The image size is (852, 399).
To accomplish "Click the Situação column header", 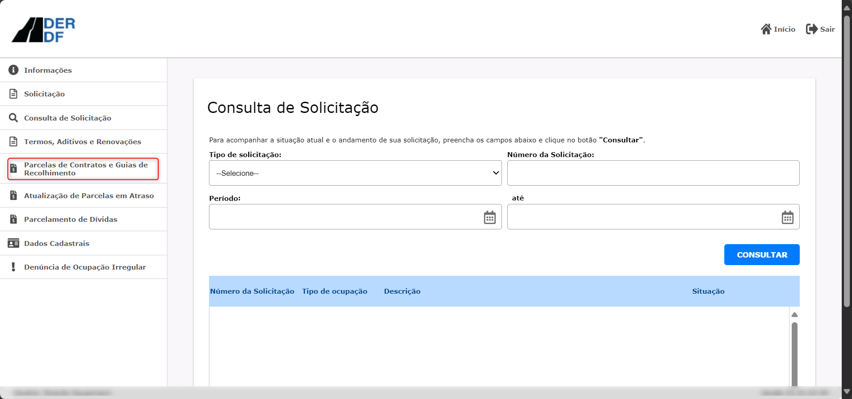I will 708,291.
